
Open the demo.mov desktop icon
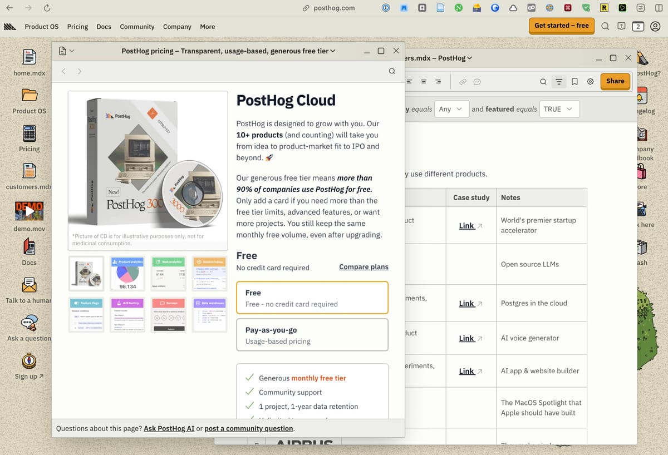point(29,211)
